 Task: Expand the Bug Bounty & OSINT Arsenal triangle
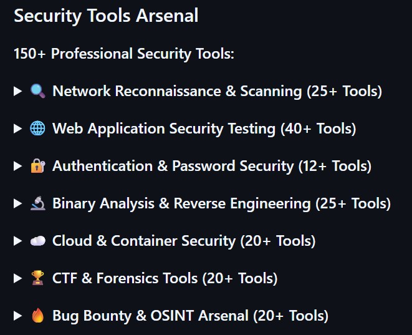[x=17, y=316]
